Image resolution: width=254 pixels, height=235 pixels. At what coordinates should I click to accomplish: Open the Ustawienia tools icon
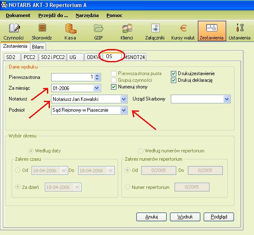[x=240, y=28]
